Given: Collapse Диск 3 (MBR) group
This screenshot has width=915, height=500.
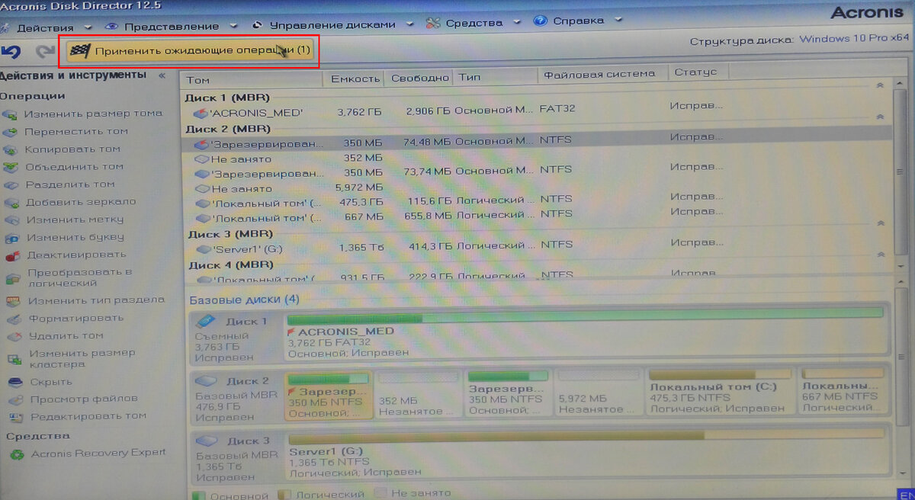Looking at the screenshot, I should coord(879,223).
